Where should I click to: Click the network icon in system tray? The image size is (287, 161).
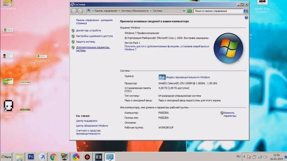[260, 157]
